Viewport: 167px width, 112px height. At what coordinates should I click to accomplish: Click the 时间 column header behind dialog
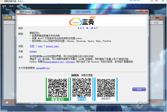click(156, 23)
